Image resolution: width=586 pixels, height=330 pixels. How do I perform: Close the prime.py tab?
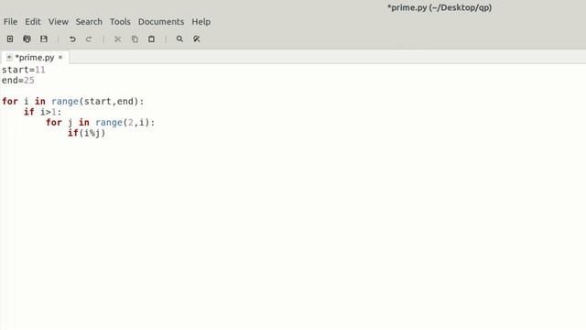(60, 57)
